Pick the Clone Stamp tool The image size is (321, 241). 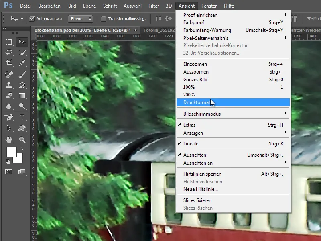tap(8, 85)
